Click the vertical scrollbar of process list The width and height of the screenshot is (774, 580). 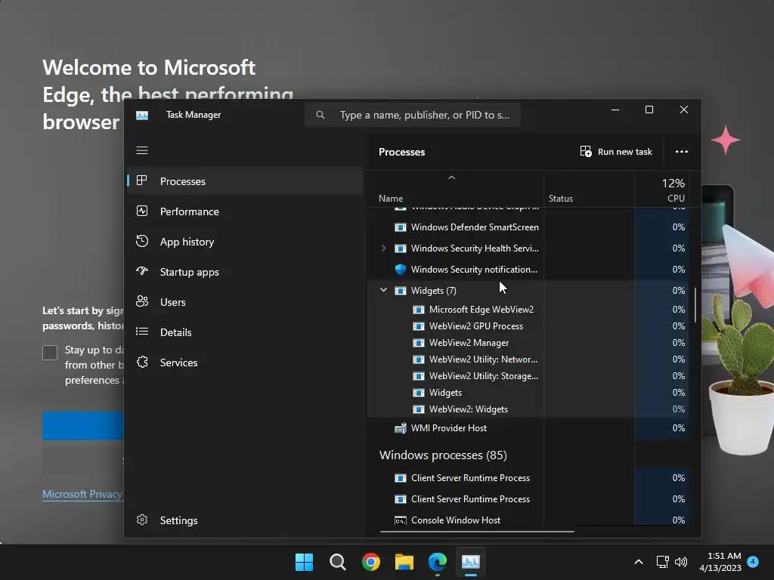click(x=695, y=305)
